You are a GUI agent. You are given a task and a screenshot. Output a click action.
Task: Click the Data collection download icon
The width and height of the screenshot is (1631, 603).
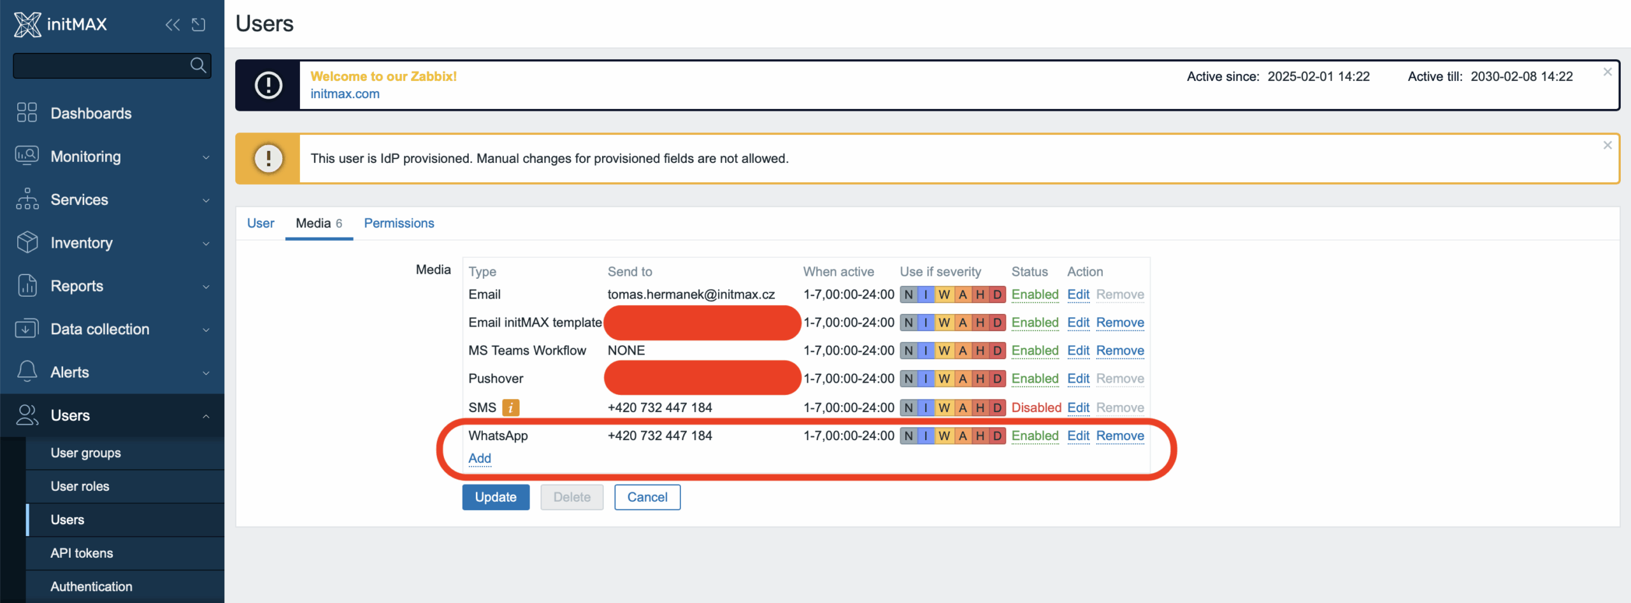point(27,329)
